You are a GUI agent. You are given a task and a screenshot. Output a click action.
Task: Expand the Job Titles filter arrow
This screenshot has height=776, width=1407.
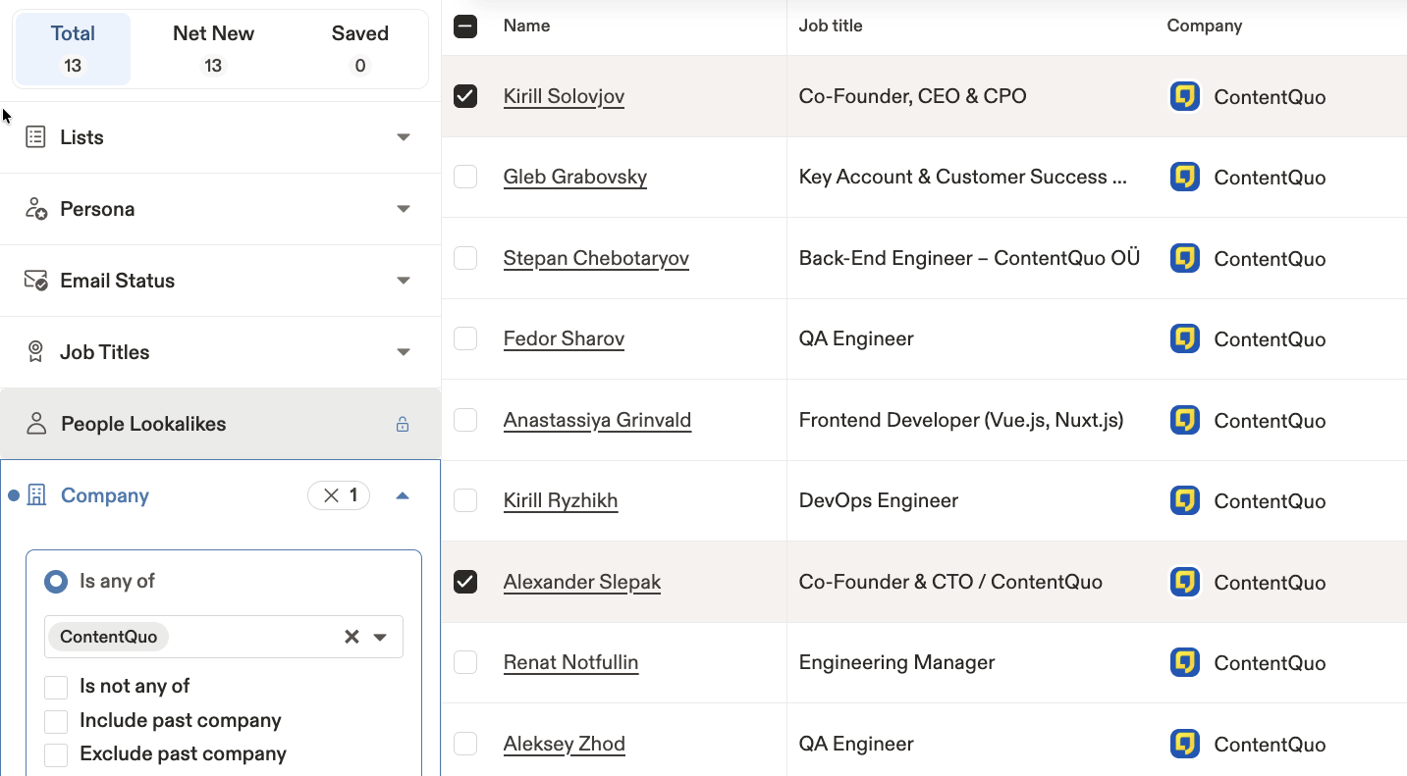[404, 352]
